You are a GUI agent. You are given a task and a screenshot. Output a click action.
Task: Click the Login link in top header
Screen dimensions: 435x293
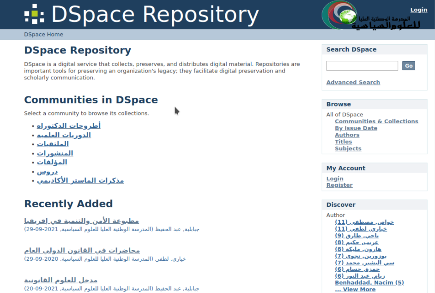pyautogui.click(x=418, y=10)
